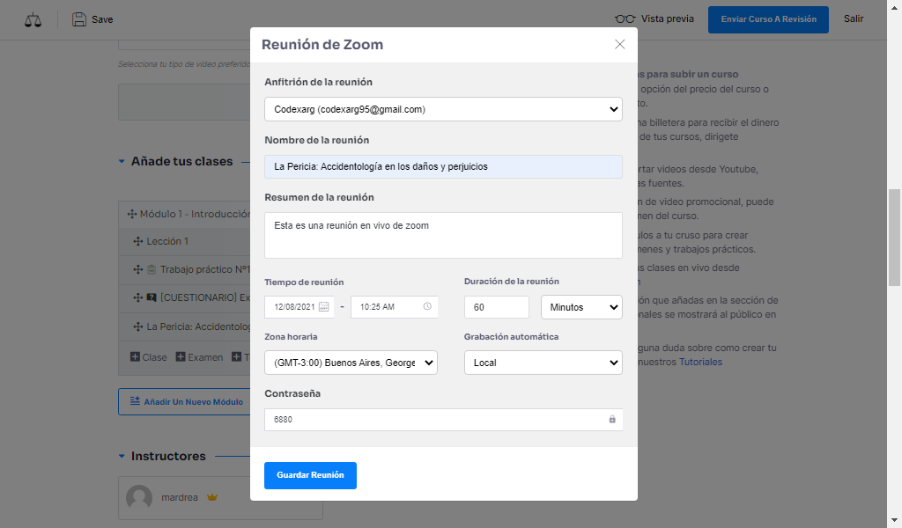Click the Contraseña field showing 6880

point(443,420)
